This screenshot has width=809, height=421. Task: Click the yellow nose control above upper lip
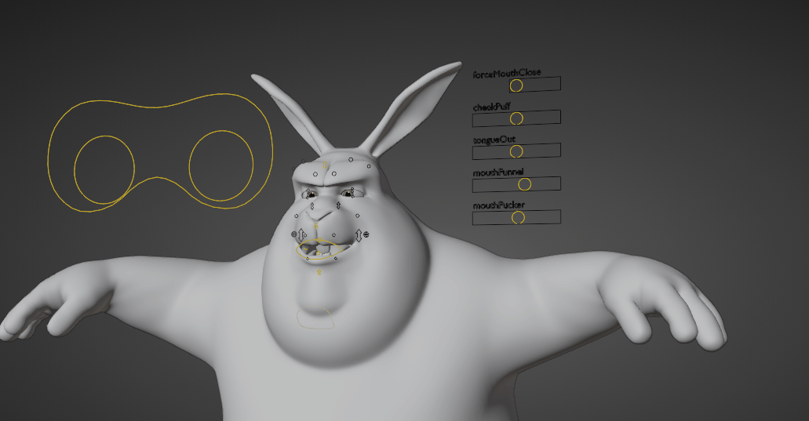(x=316, y=227)
